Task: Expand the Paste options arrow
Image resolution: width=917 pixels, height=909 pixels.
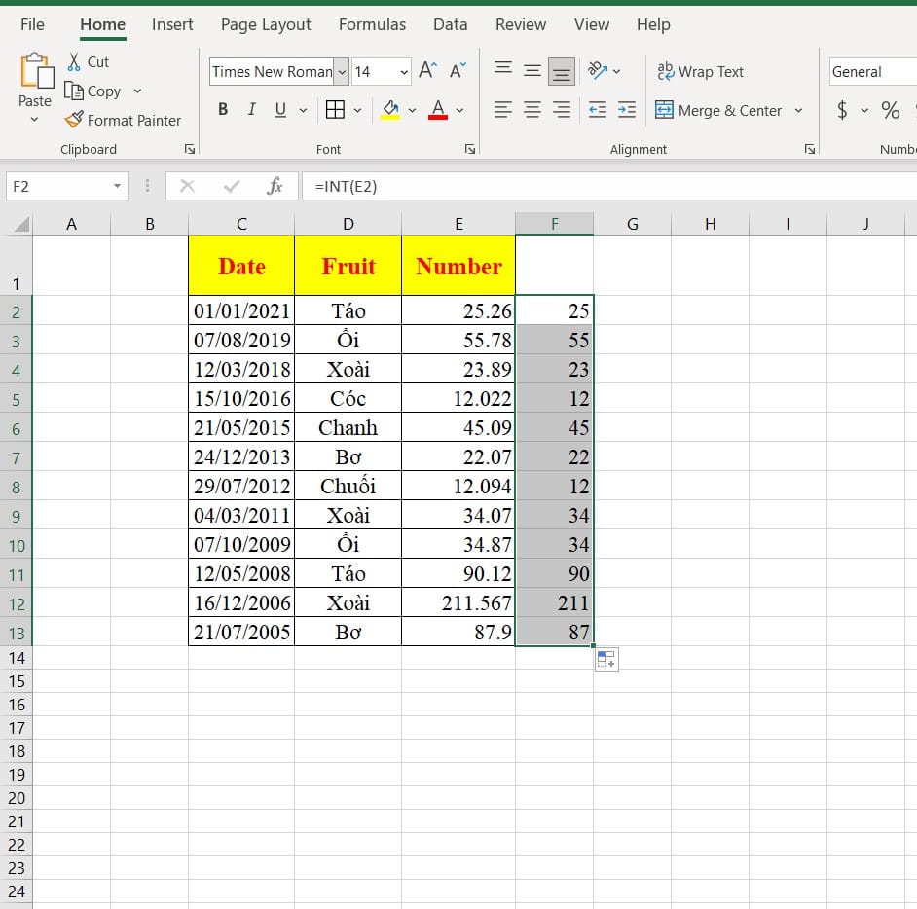Action: [34, 120]
